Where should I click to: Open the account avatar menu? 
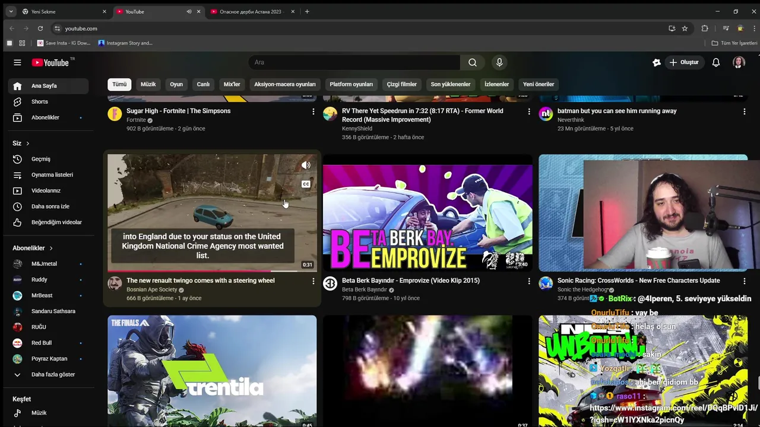click(739, 62)
